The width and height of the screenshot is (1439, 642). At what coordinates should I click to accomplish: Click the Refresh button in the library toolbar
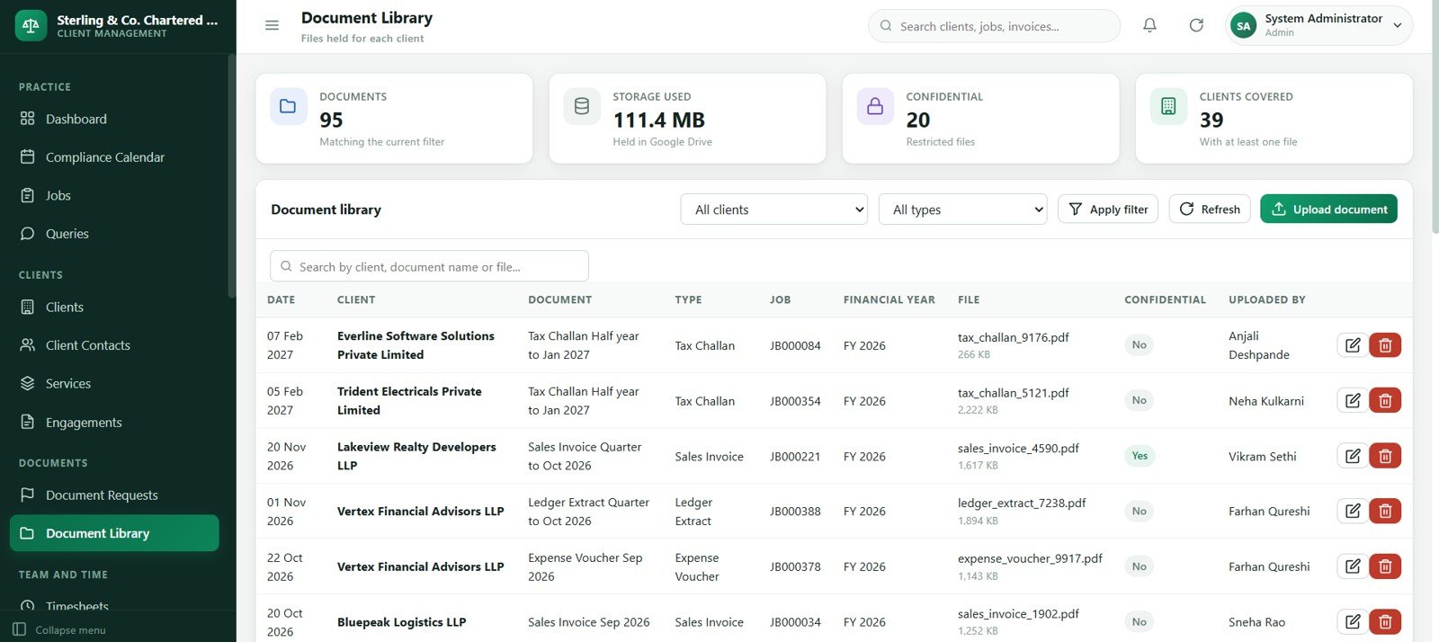pyautogui.click(x=1210, y=210)
